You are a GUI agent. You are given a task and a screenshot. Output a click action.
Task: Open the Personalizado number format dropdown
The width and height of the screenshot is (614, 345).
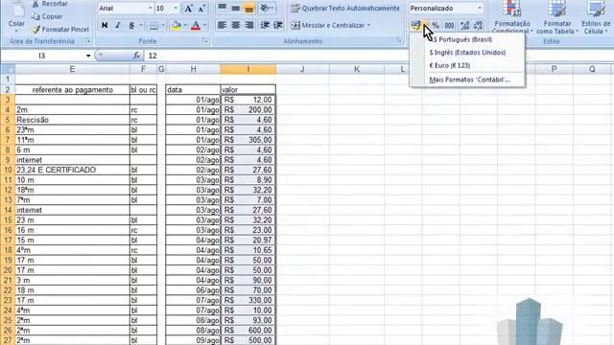pyautogui.click(x=480, y=9)
